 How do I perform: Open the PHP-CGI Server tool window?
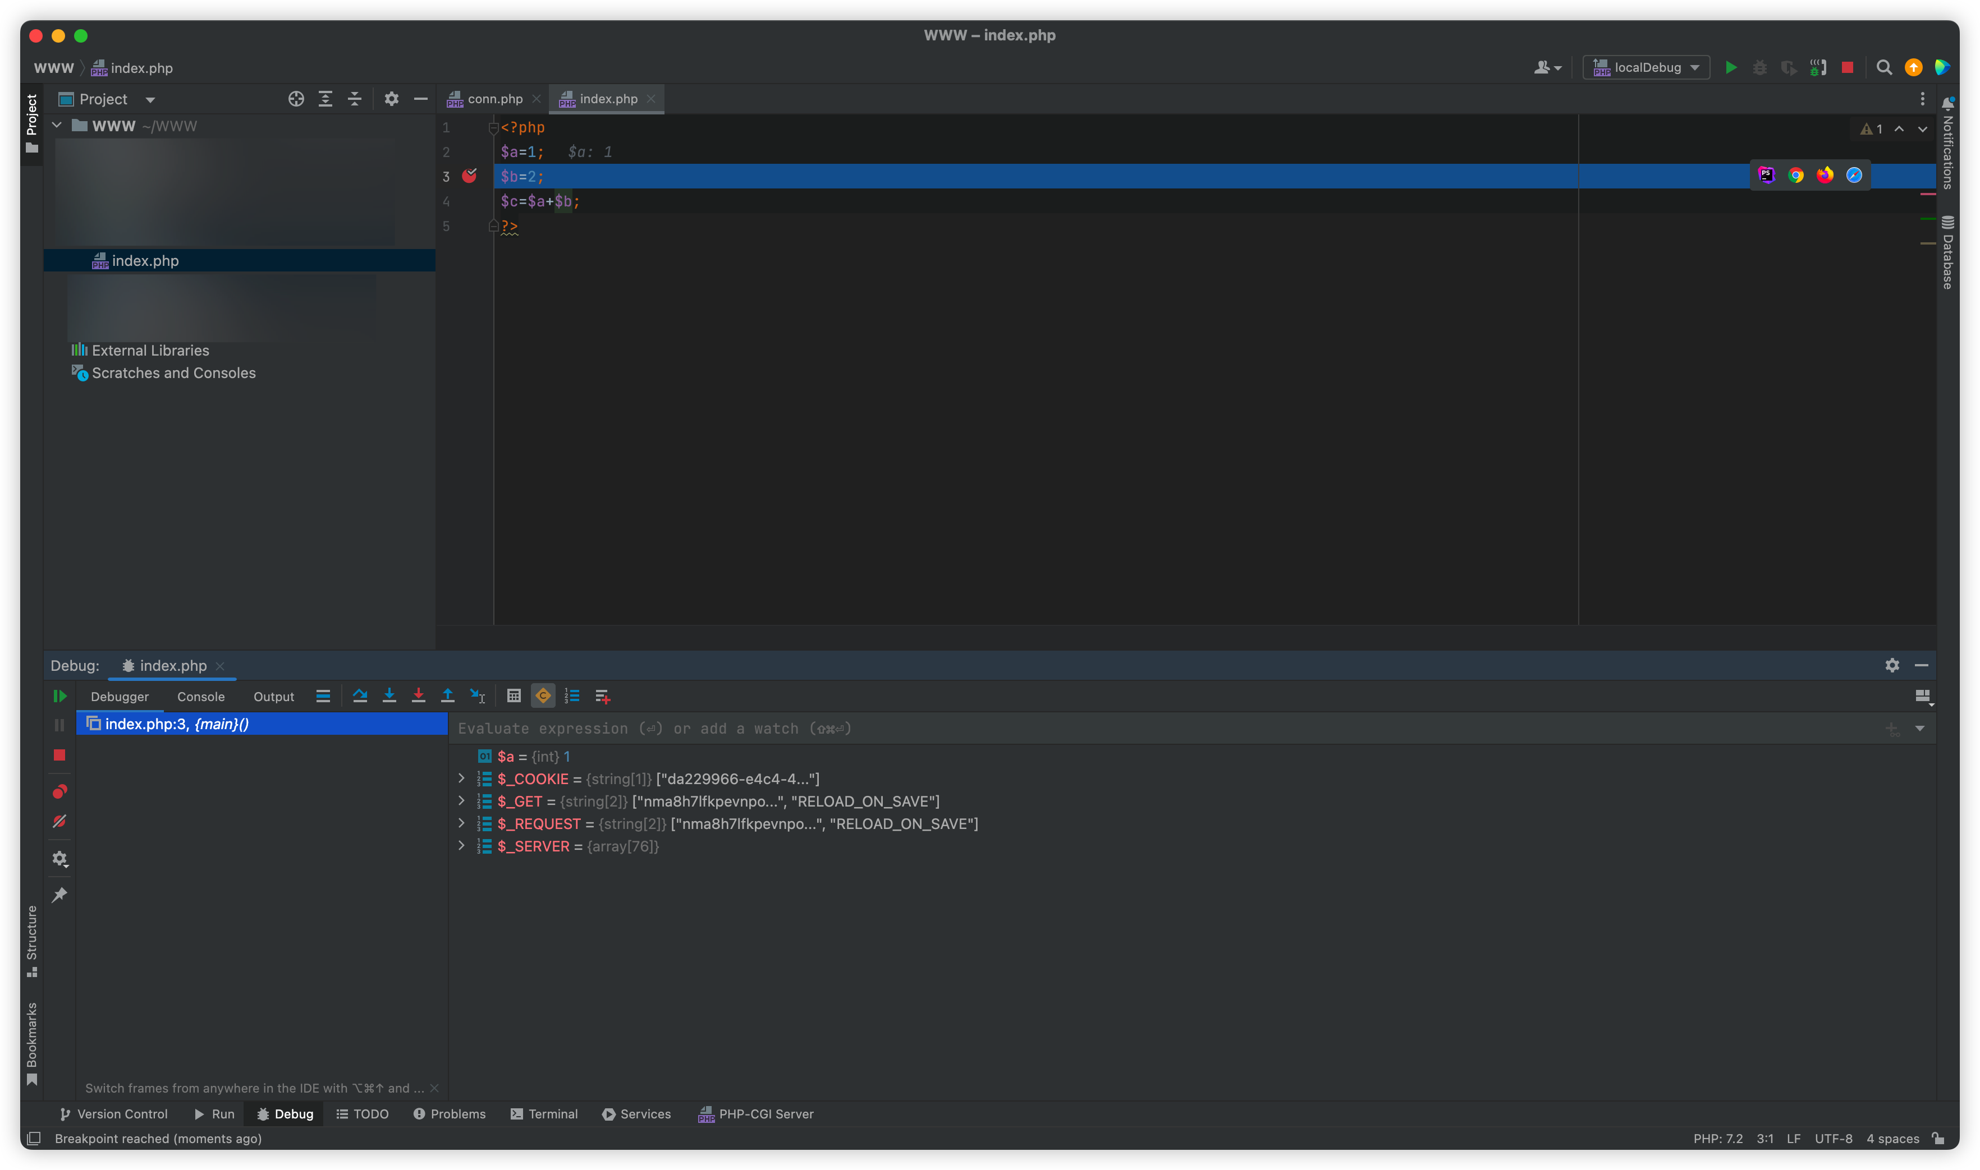[x=756, y=1113]
